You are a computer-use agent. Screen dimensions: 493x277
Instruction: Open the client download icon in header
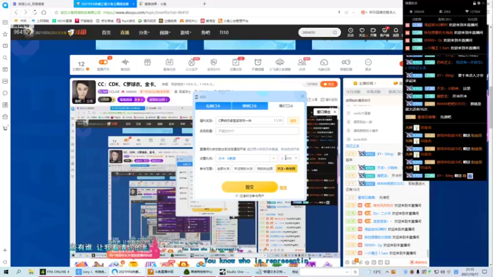tap(385, 30)
